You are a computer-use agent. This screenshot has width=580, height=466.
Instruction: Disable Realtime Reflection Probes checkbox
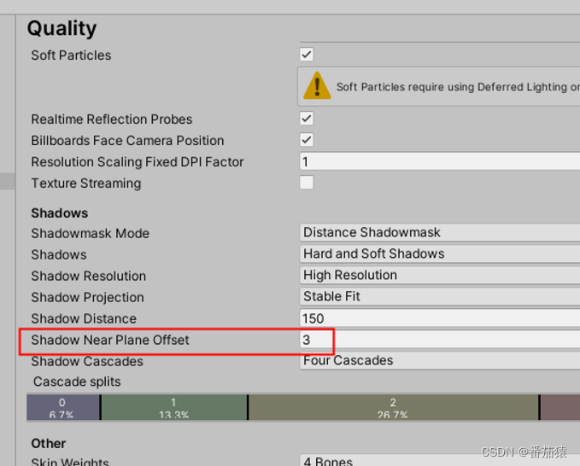tap(307, 119)
